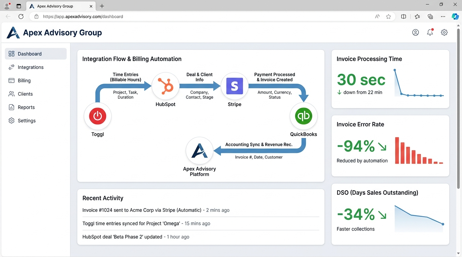Screen dimensions: 462x257
Task: Open the Integrations menu item
Action: point(36,67)
